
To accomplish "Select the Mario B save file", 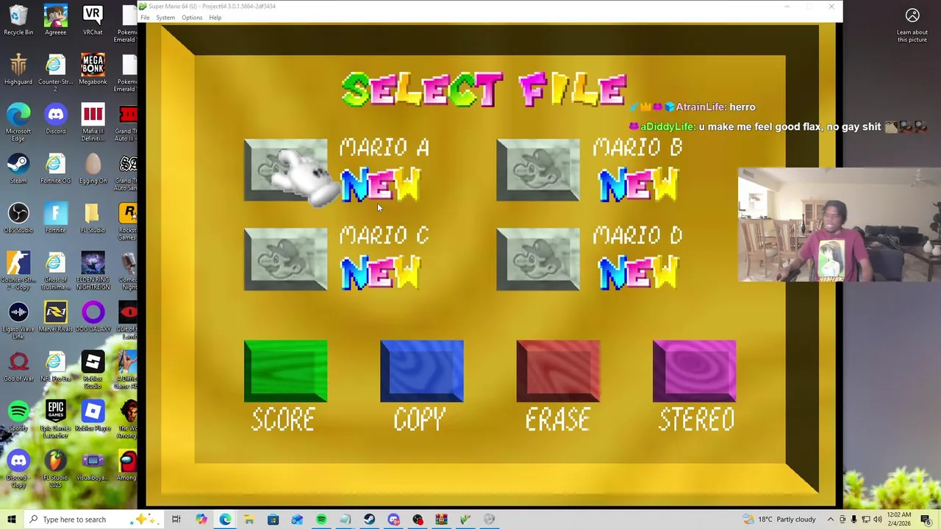I will pos(537,170).
